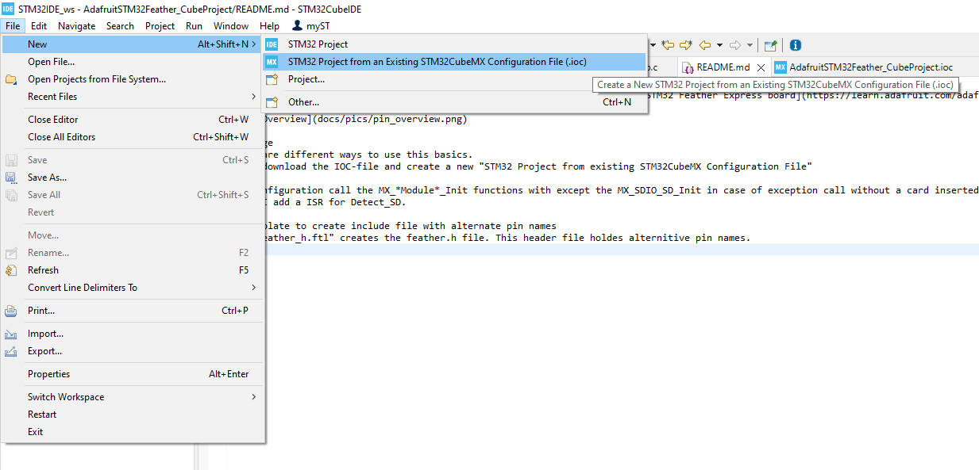Open the Project menu
The width and height of the screenshot is (979, 470).
[160, 26]
